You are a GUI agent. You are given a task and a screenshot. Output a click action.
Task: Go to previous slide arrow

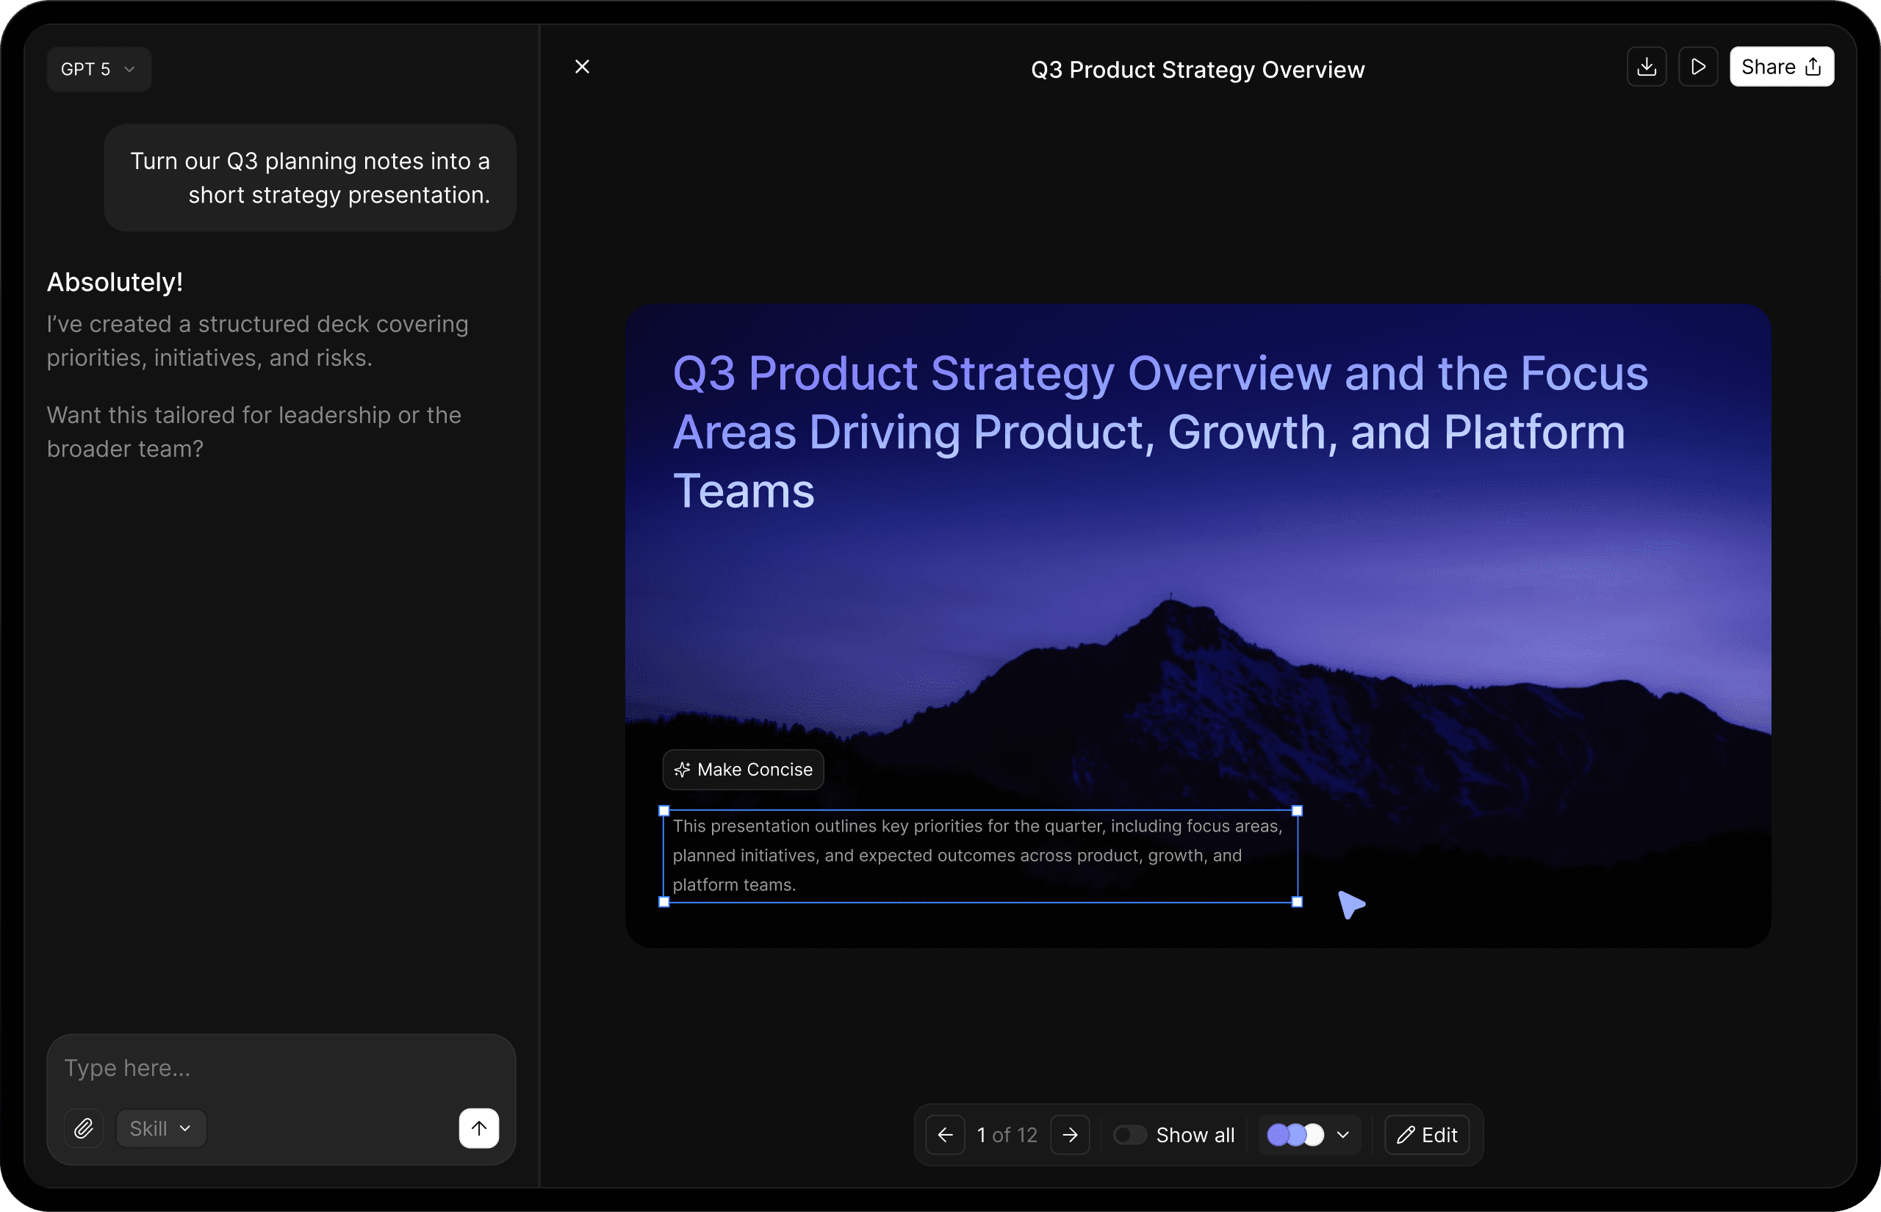pyautogui.click(x=945, y=1135)
